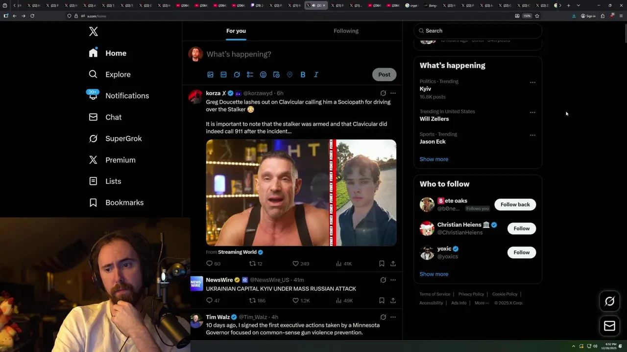Screen dimensions: 627x352
Task: Open the Explore page
Action: pos(110,74)
